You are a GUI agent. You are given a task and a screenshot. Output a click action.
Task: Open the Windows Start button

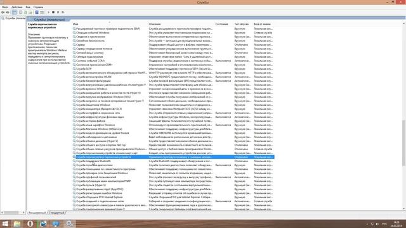5,224
